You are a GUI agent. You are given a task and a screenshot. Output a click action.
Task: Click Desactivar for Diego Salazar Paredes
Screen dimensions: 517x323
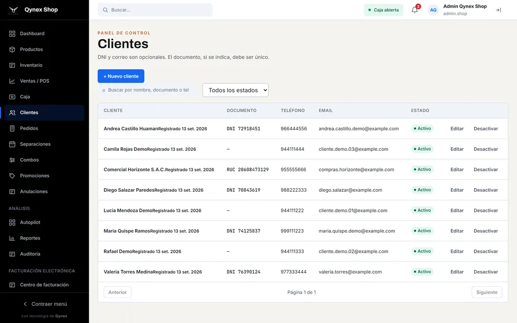[485, 190]
